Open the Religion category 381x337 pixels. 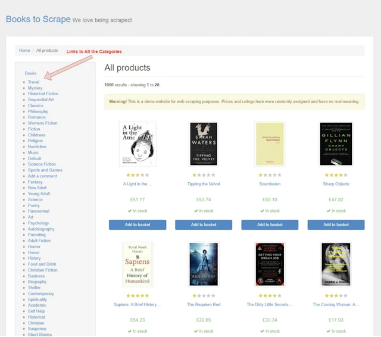pos(35,141)
